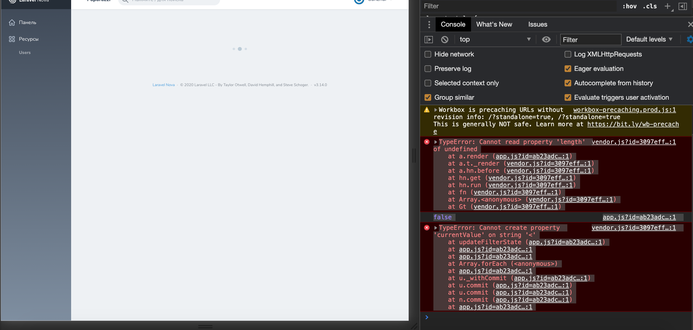The image size is (693, 330).
Task: Open DevTools console settings gear
Action: coord(690,39)
